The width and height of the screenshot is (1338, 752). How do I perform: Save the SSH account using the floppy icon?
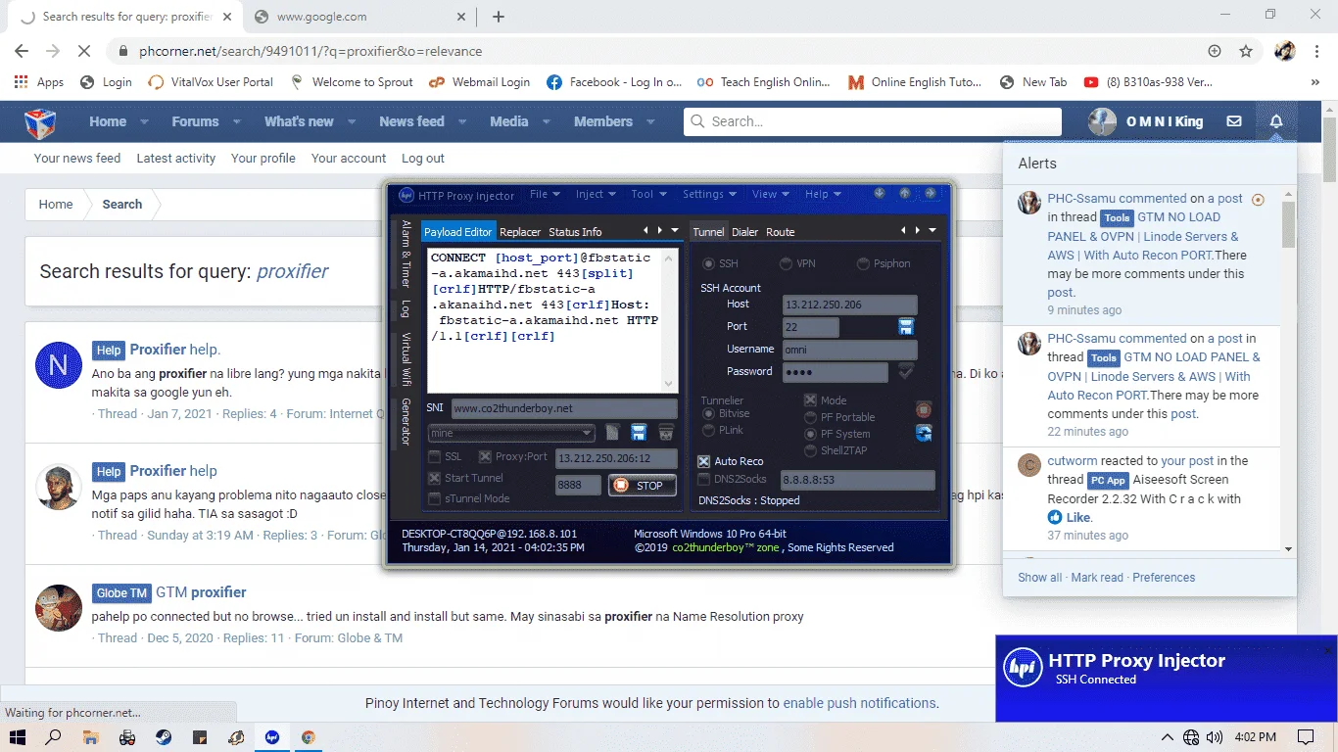906,326
